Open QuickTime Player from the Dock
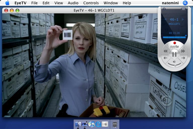Viewport: 193px width, 129px height. click(98, 124)
